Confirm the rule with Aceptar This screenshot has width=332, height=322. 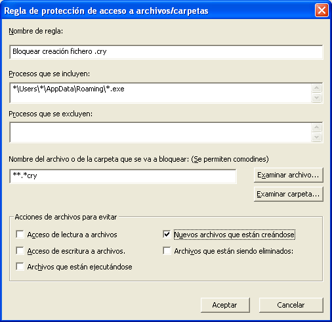[225, 305]
